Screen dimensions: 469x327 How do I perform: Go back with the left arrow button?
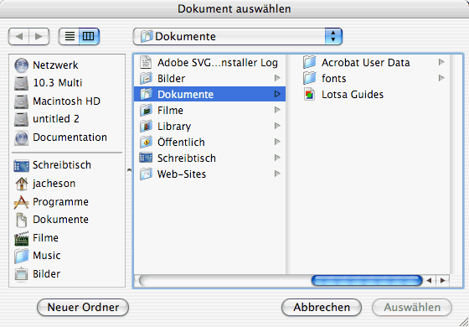click(18, 37)
